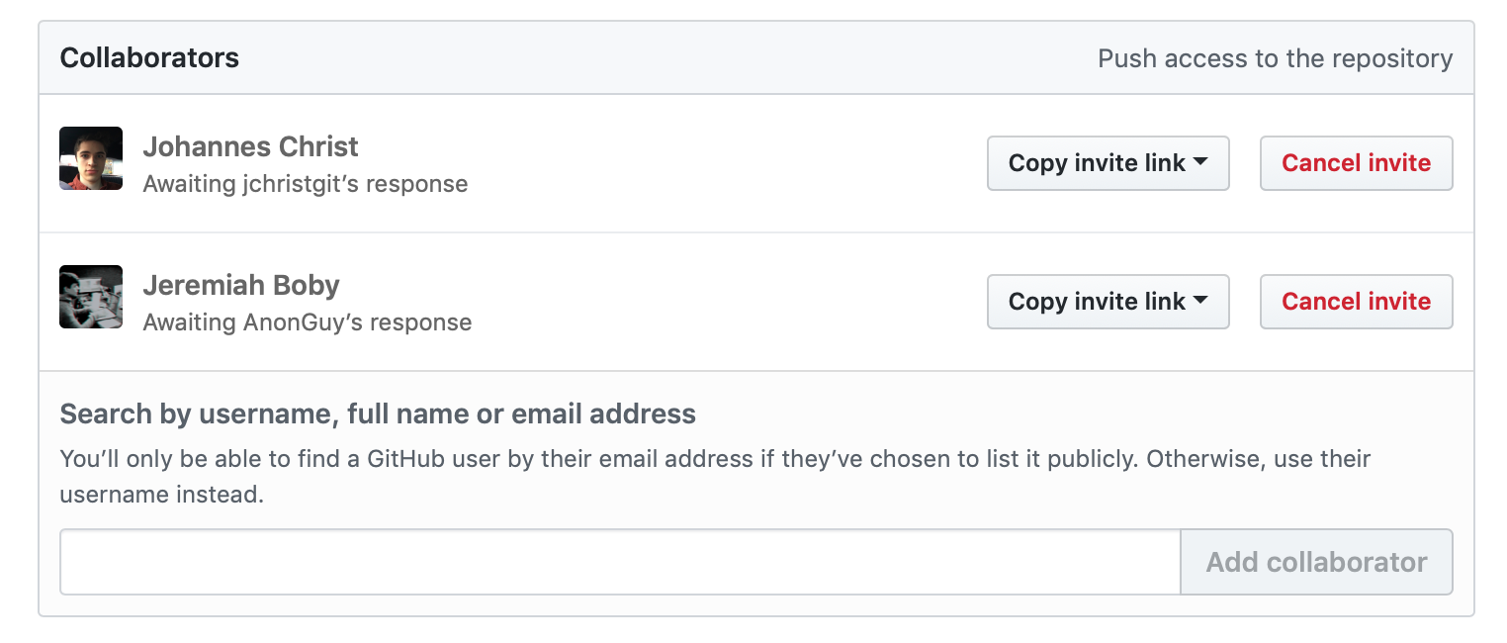
Task: Click "Push access to the repository" text
Action: tap(1275, 59)
